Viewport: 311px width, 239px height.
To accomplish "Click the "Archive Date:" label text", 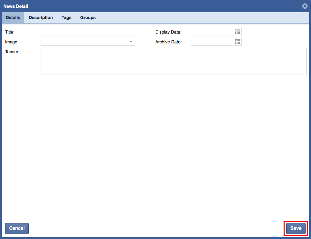I will (168, 42).
